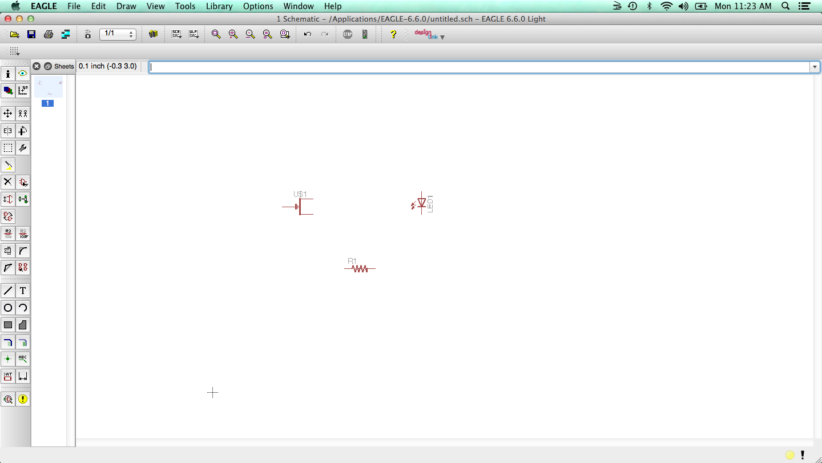Open the sheet selector 1/1 dropdown
The height and width of the screenshot is (463, 822).
coord(118,34)
